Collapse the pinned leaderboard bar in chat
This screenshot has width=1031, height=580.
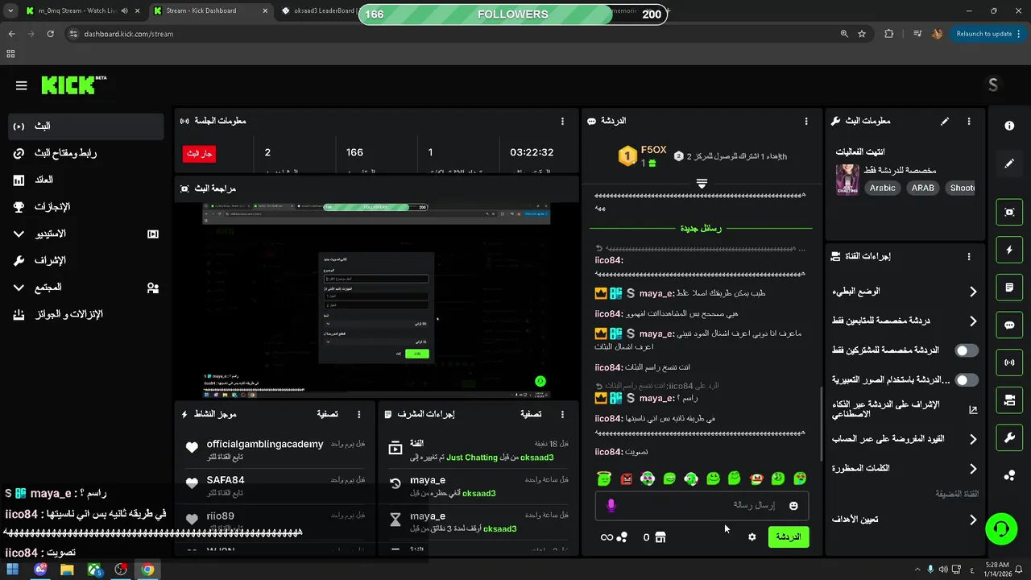tap(702, 184)
